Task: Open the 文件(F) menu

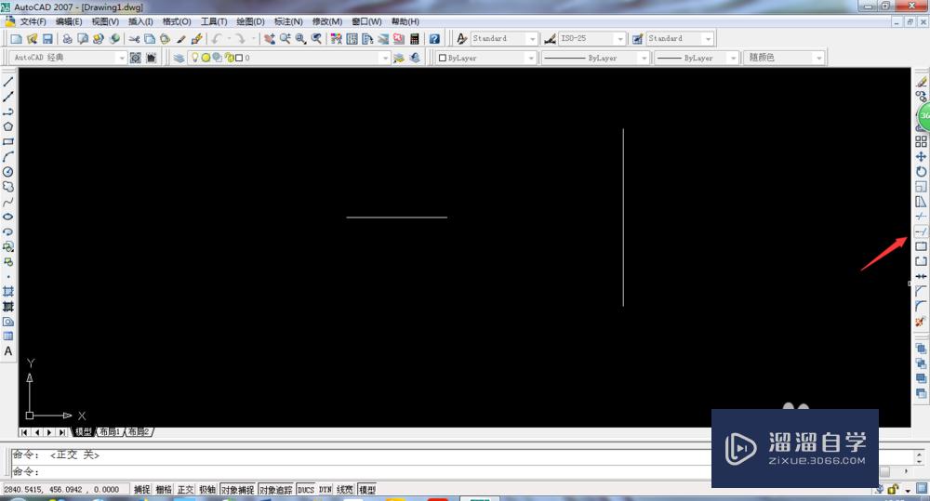Action: 33,21
